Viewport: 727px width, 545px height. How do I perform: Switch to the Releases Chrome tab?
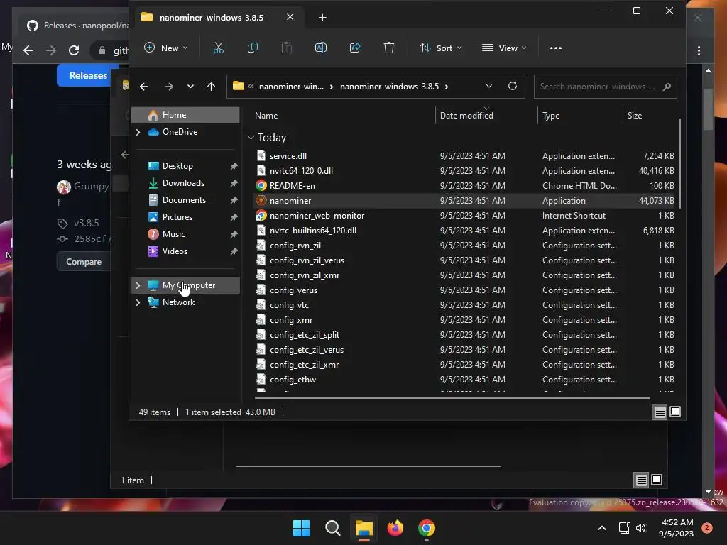point(78,25)
